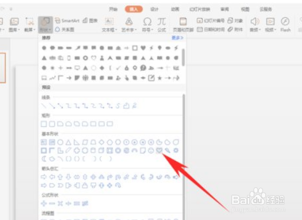302x220 pixels.
Task: Insert an 附件 attachment
Action: tap(235, 30)
